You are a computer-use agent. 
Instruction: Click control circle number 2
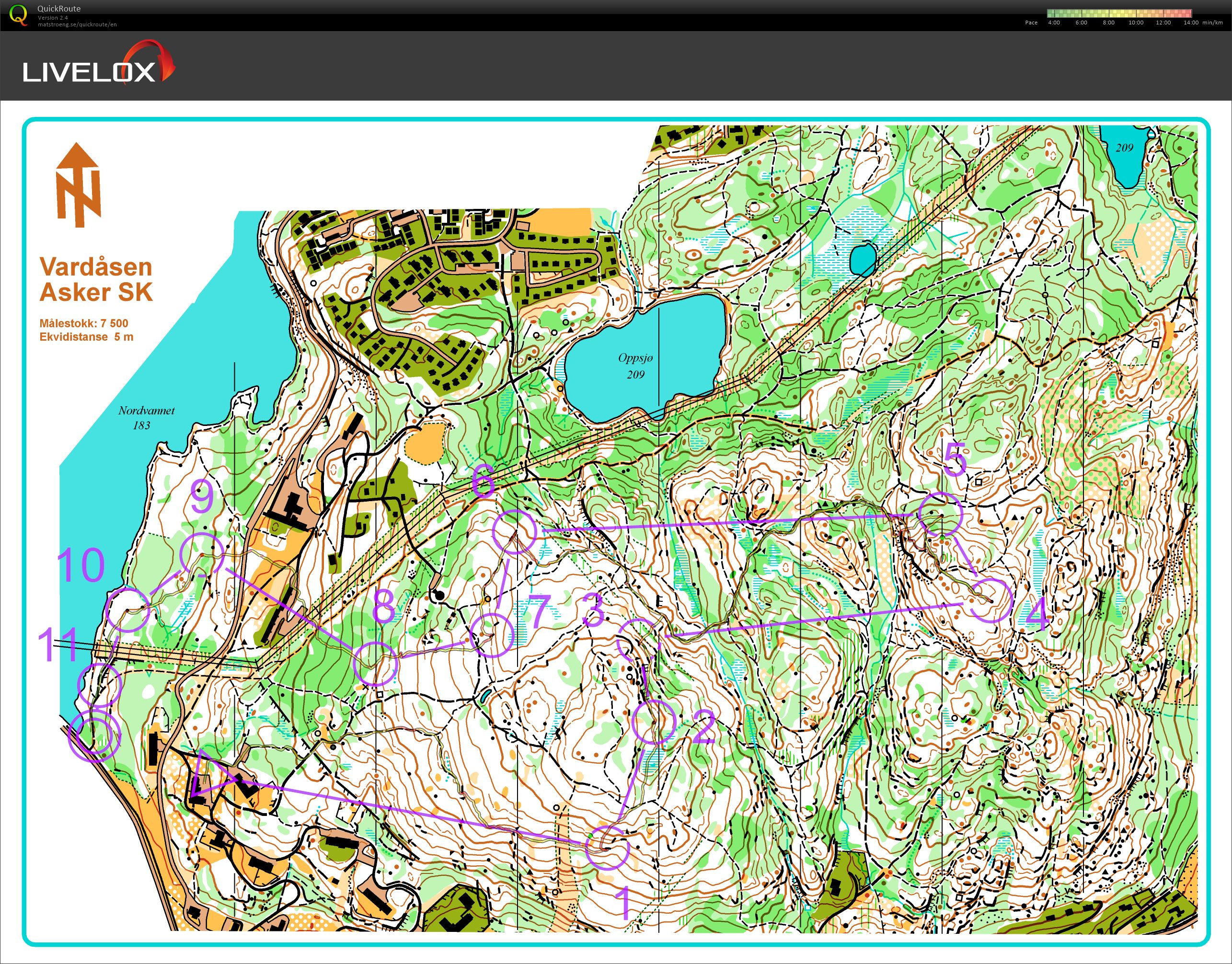pyautogui.click(x=654, y=722)
